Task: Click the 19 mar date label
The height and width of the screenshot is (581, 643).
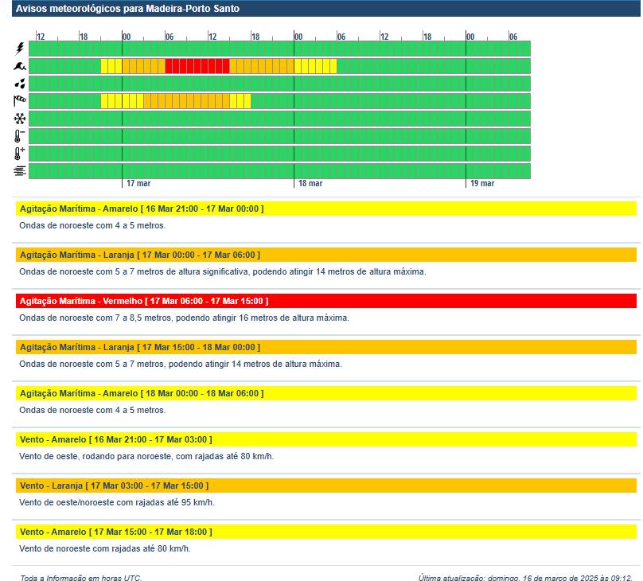Action: point(482,184)
